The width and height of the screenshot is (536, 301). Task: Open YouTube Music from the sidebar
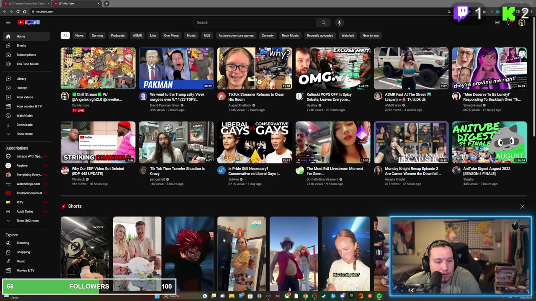point(26,64)
